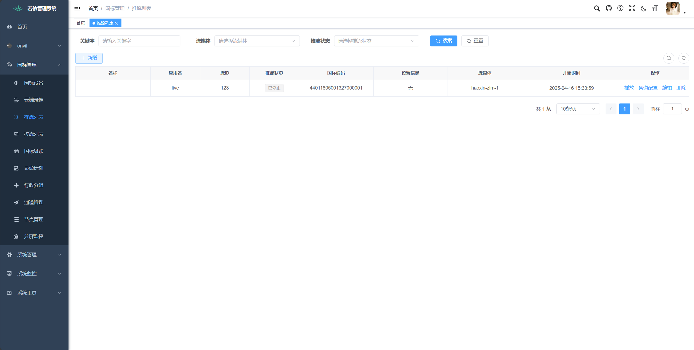The height and width of the screenshot is (350, 694).
Task: Open the user avatar dropdown menu
Action: point(676,8)
